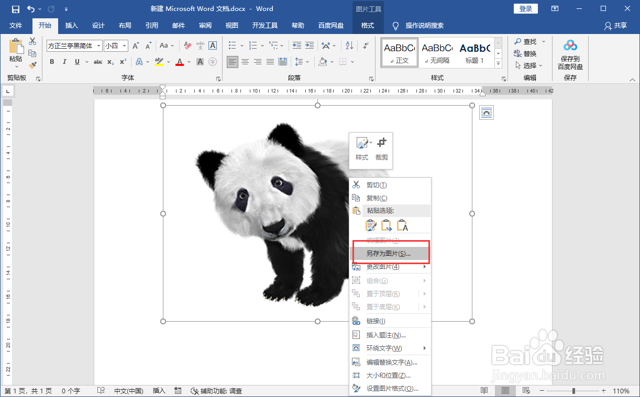The width and height of the screenshot is (640, 397).
Task: Toggle Italic formatting
Action: coord(64,62)
